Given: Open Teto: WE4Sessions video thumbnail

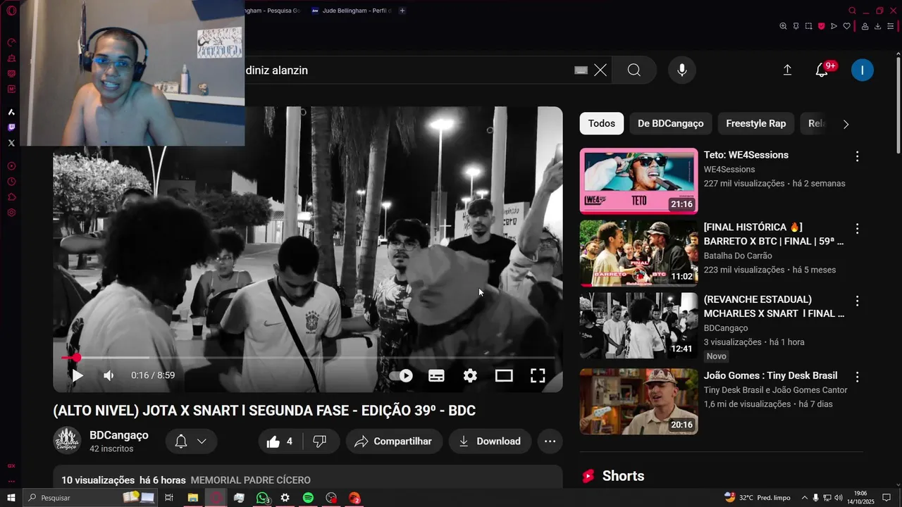Looking at the screenshot, I should point(639,181).
